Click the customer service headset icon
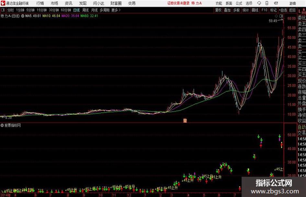 click(259, 3)
